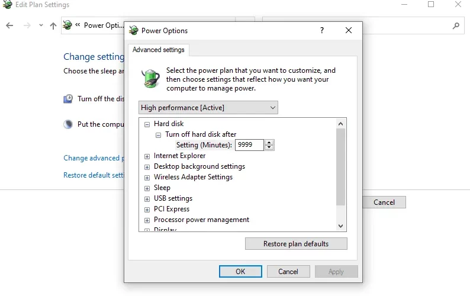The image size is (470, 296).
Task: Expand the Sleep node
Action: (x=147, y=188)
